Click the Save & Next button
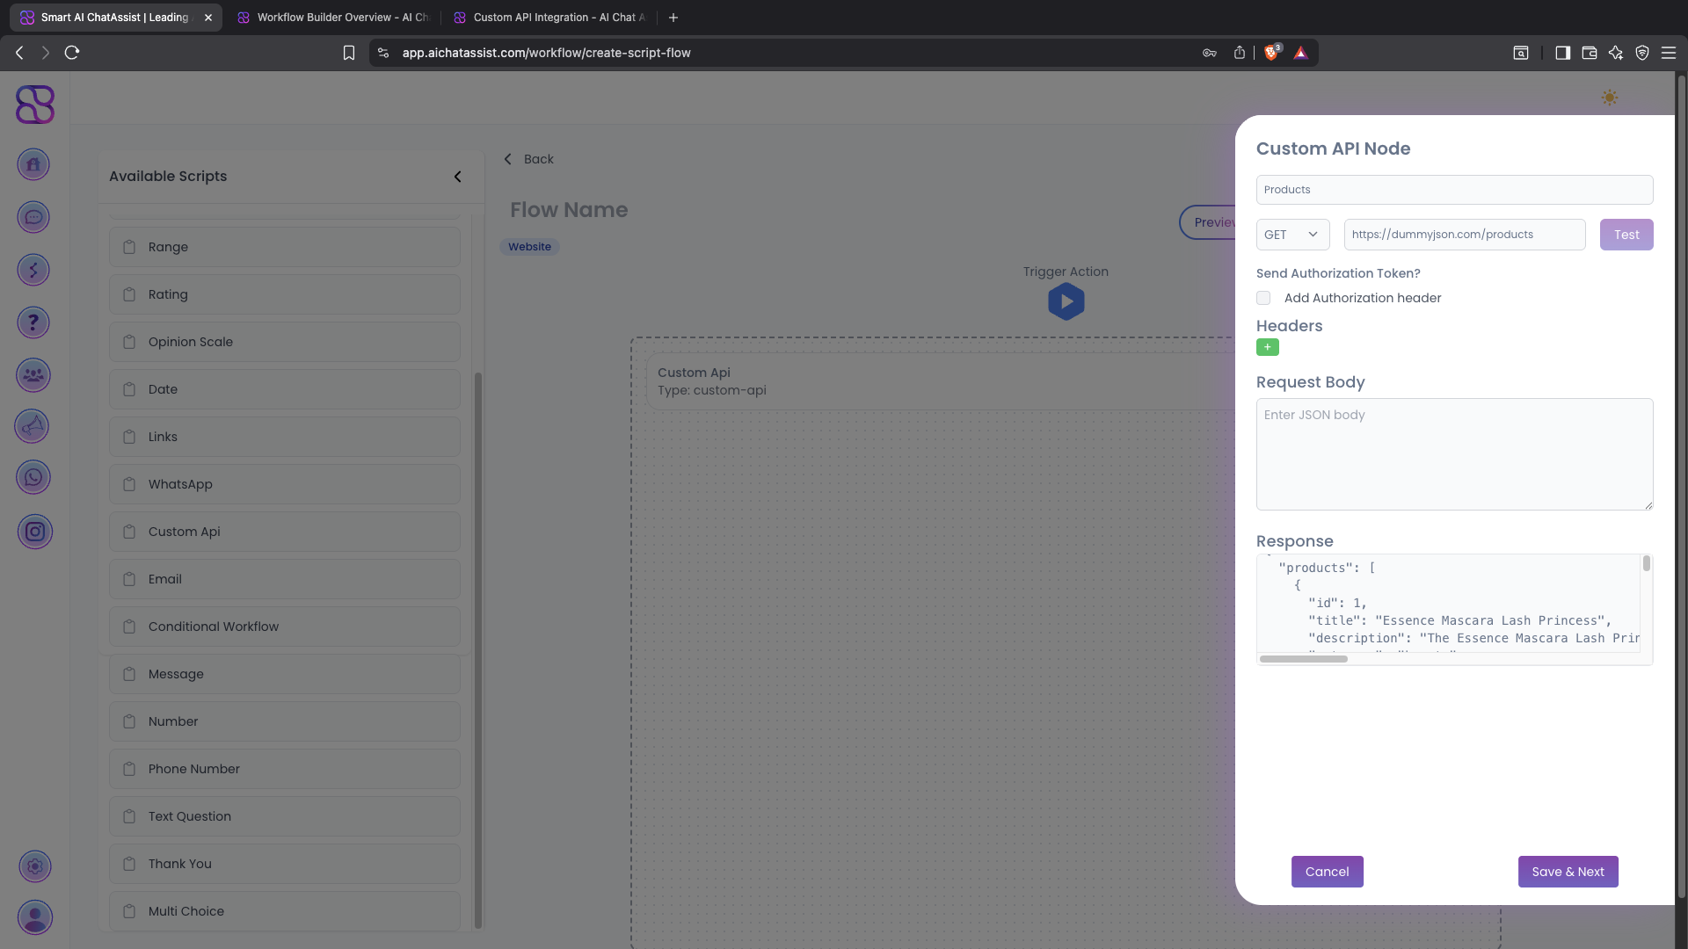The image size is (1688, 949). [x=1568, y=872]
